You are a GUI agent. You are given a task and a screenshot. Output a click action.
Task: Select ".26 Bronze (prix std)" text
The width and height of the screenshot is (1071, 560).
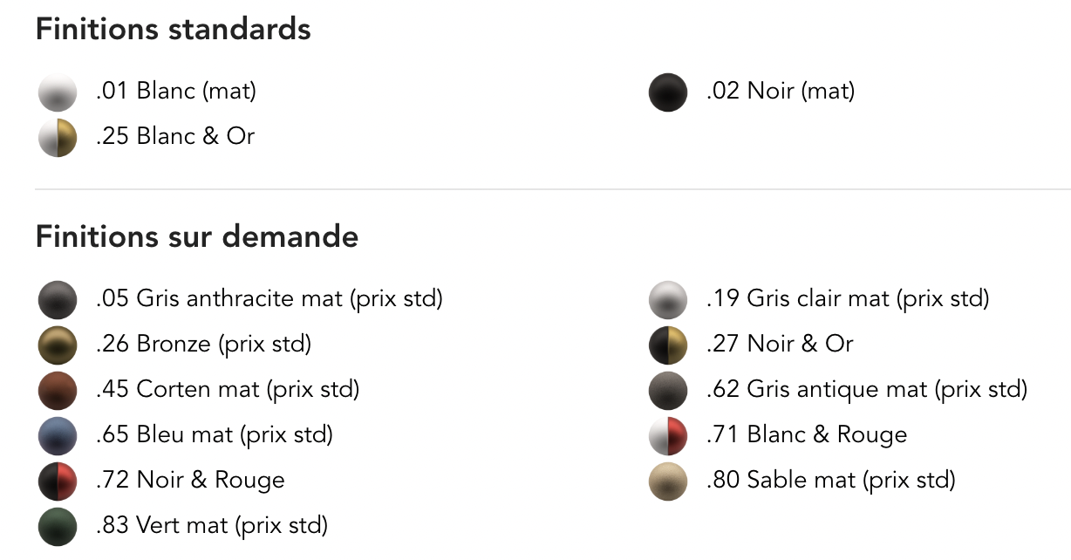click(x=203, y=344)
